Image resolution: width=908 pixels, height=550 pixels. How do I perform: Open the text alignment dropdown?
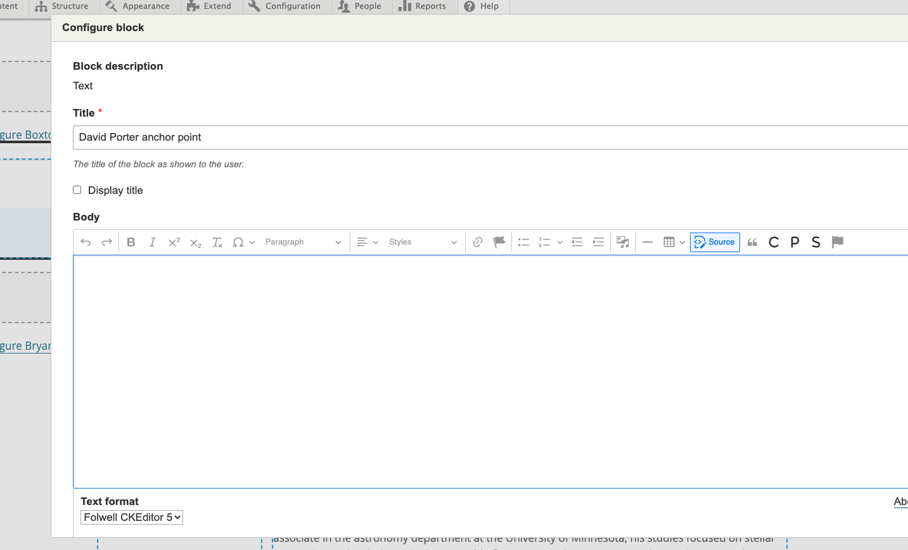(368, 242)
